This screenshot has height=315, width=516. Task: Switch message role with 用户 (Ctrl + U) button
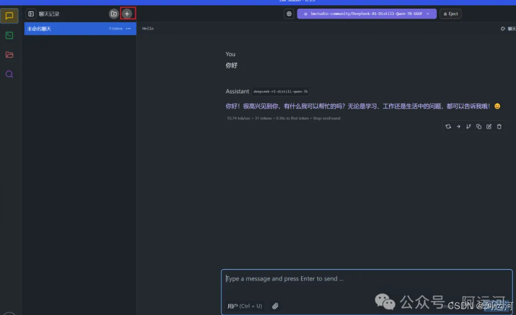click(x=245, y=306)
